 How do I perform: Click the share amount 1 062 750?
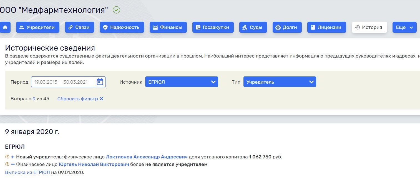(260, 157)
